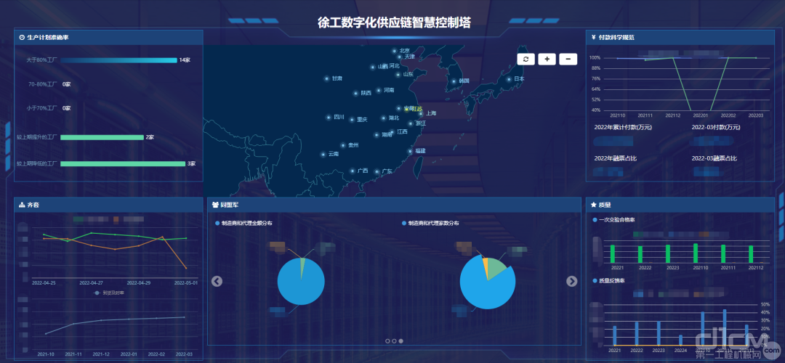Viewport: 785px width, 363px height.
Task: Go to previous slide in 同盟军 carousel
Action: pos(217,282)
